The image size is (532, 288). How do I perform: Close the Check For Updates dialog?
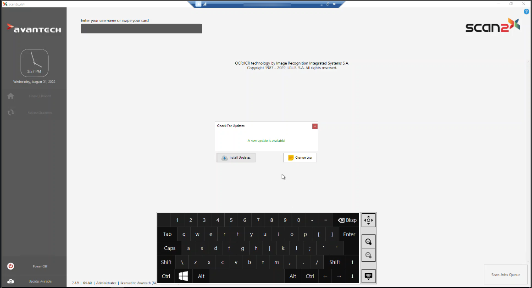click(x=315, y=126)
